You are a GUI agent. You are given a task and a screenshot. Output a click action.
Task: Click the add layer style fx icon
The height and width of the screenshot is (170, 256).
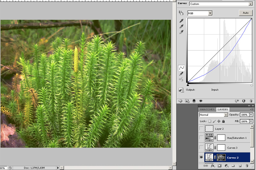[x=212, y=166]
